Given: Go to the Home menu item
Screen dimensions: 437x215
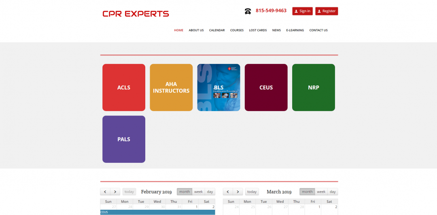Looking at the screenshot, I should point(179,30).
